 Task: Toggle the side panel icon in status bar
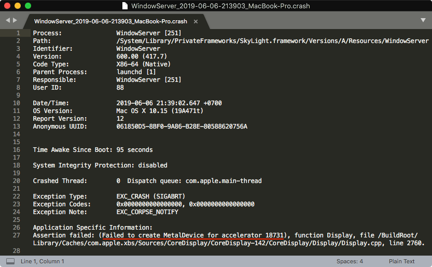coord(10,261)
